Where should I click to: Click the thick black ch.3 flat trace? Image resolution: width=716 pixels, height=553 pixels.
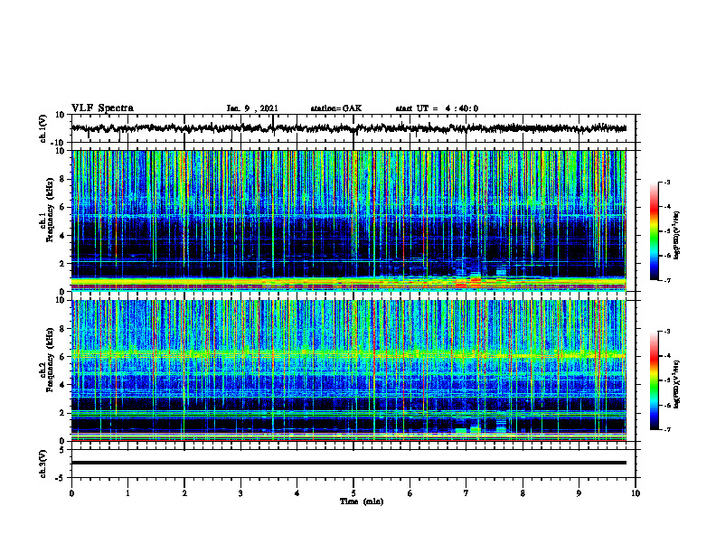point(349,463)
